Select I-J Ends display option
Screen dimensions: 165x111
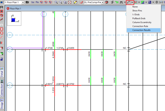[137, 15]
